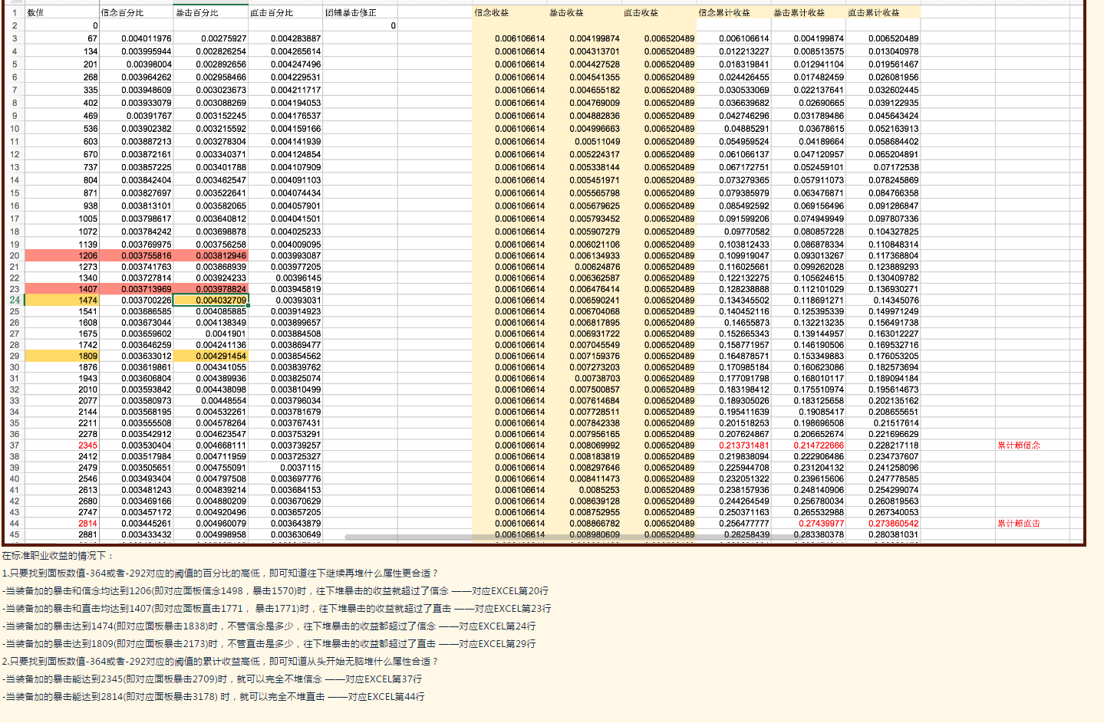Click the red-text value 0.273860542
This screenshot has height=723, width=1104.
(893, 523)
